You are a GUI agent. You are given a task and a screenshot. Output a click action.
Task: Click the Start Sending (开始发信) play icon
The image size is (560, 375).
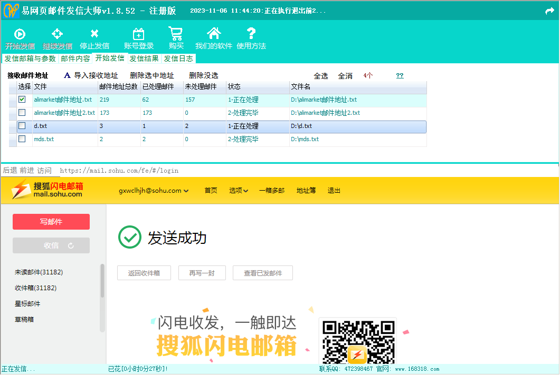point(20,34)
